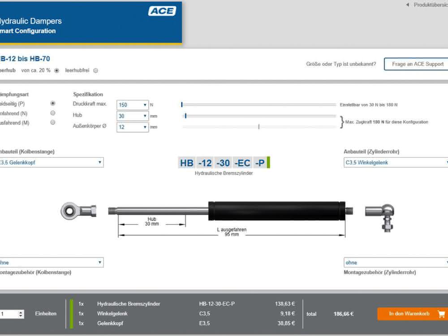This screenshot has height=336, width=448.
Task: Open the Außenkörper Ø dropdown showing 12
Action: coord(133,127)
